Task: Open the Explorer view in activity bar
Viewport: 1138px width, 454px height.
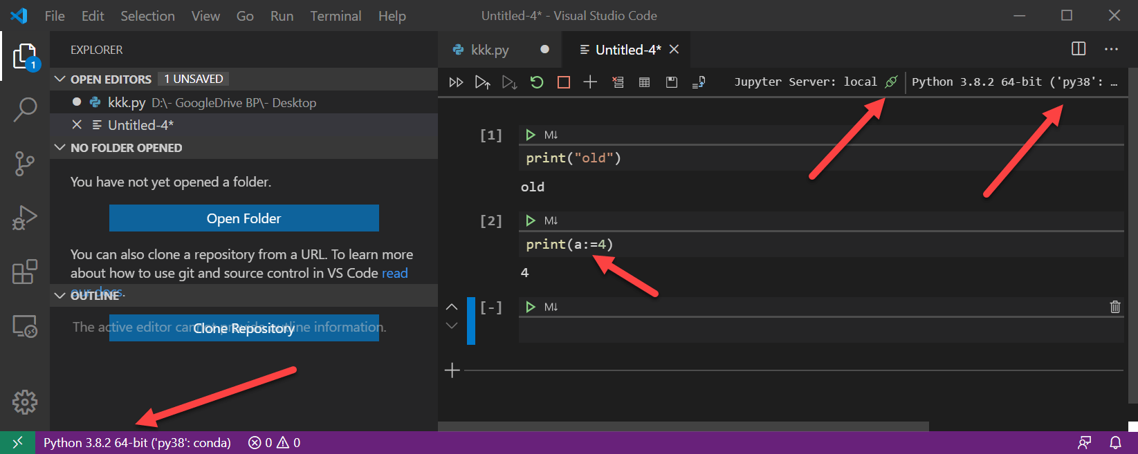Action: pos(25,57)
